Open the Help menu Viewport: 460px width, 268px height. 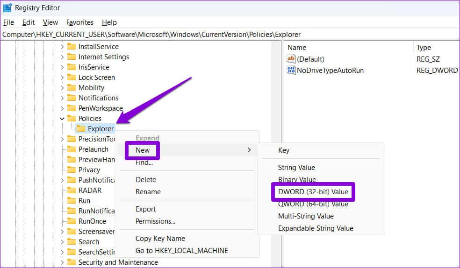(x=109, y=22)
